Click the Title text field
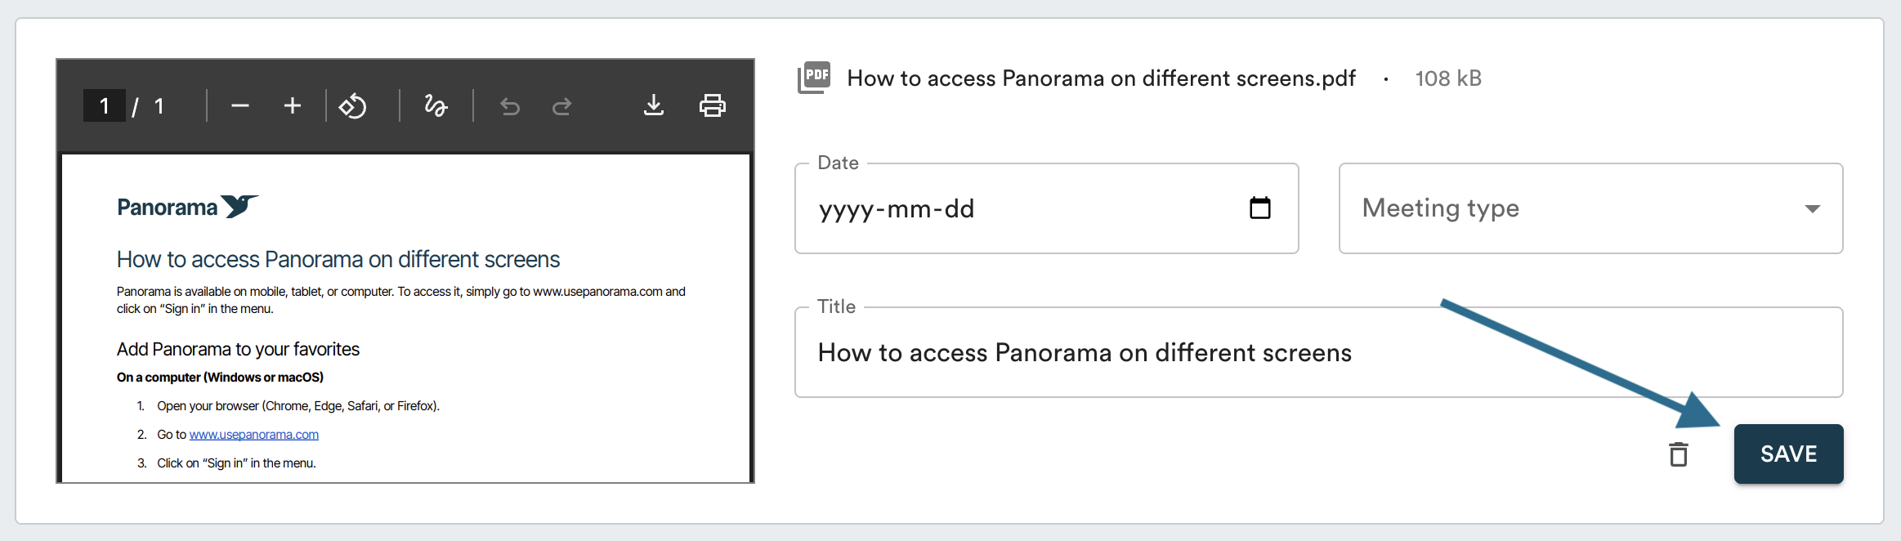Viewport: 1901px width, 541px height. click(x=1317, y=353)
